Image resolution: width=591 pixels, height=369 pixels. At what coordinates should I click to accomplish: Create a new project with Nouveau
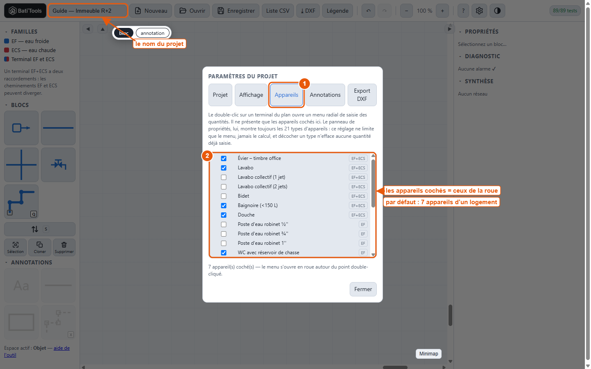click(x=151, y=11)
